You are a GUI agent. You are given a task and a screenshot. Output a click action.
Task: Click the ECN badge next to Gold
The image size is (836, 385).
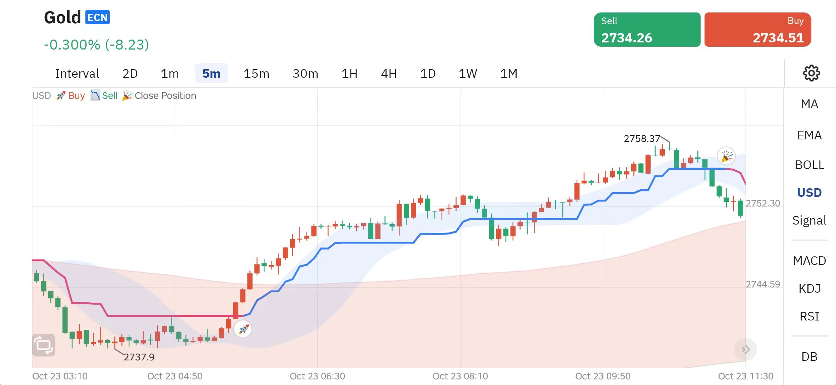tap(97, 17)
